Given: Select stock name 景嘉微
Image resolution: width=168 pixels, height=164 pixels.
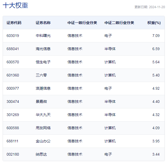Looking at the screenshot, I should click(x=41, y=102).
